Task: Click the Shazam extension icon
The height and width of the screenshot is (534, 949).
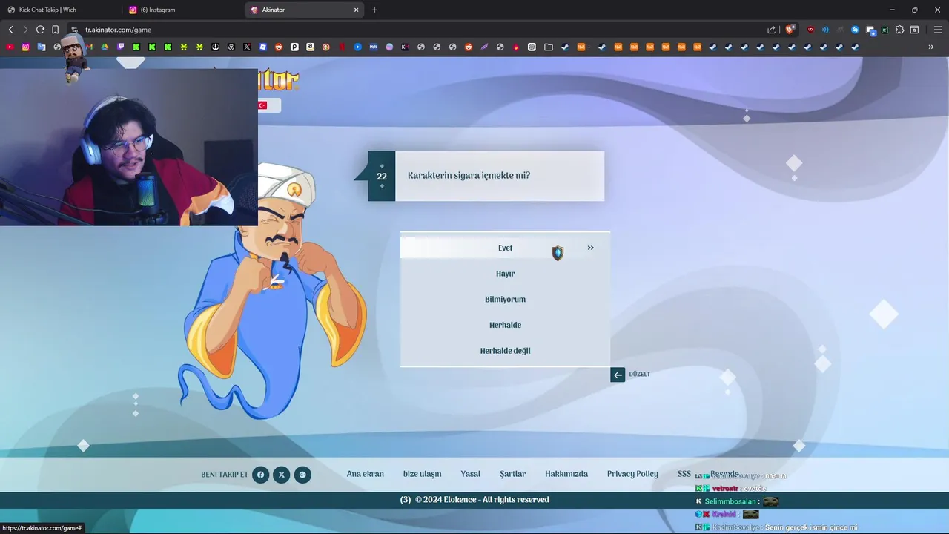Action: tap(855, 30)
